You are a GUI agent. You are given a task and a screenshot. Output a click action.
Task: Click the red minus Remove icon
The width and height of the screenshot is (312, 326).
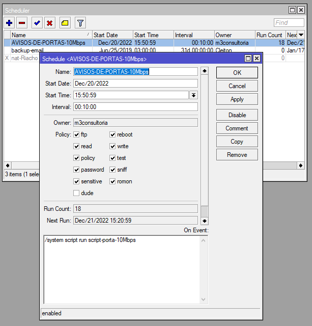pos(22,23)
